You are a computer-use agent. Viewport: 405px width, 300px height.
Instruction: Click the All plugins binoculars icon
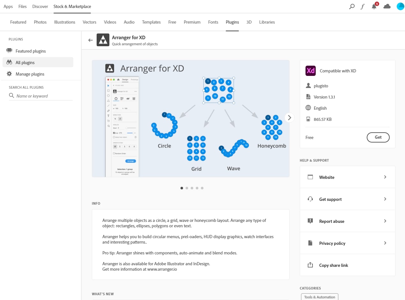click(x=9, y=62)
